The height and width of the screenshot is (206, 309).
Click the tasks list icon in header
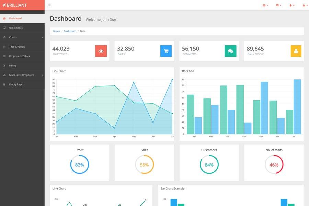(277, 5)
